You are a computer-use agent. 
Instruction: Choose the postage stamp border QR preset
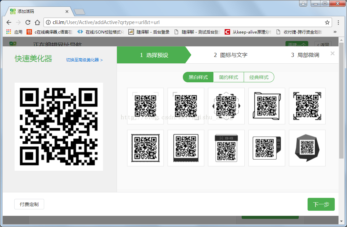point(145,148)
